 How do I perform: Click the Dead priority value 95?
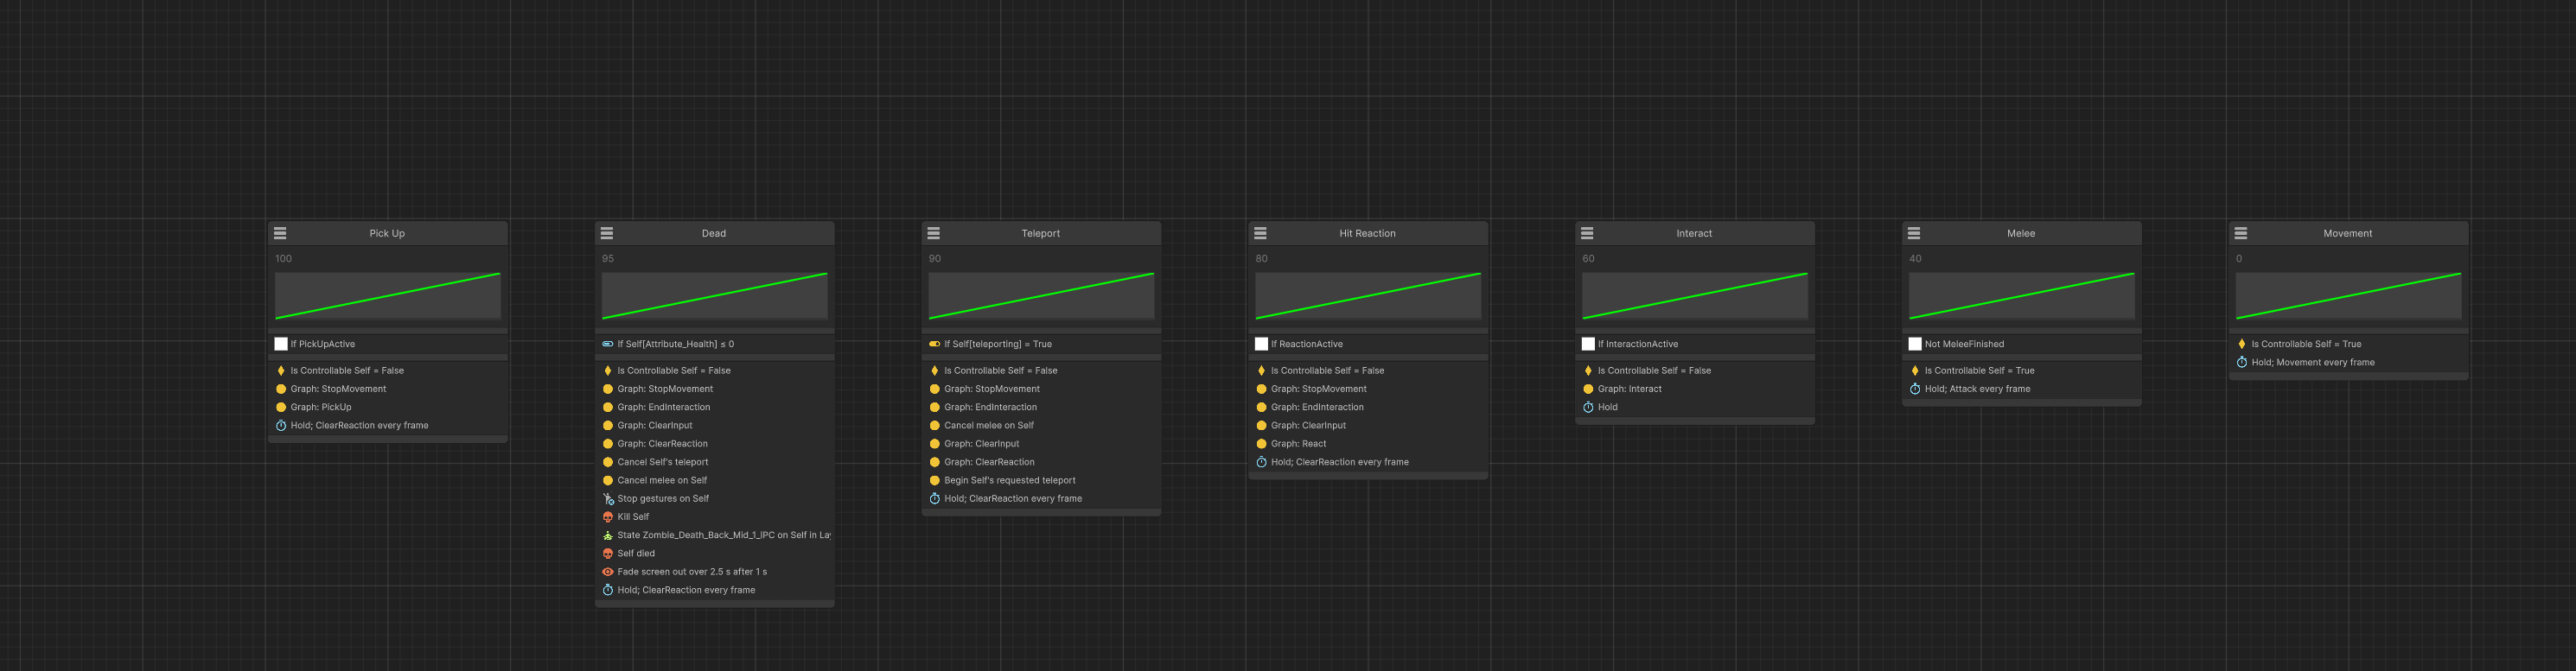pyautogui.click(x=608, y=258)
